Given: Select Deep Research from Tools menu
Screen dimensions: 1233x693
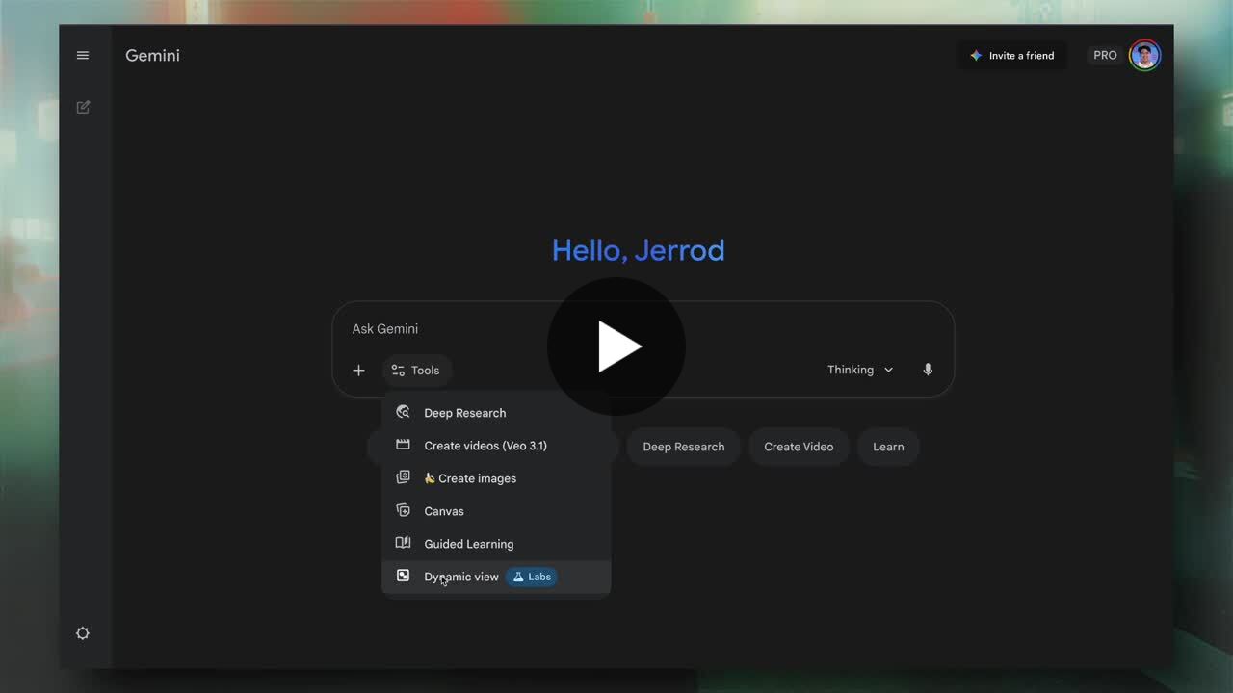Looking at the screenshot, I should point(496,413).
